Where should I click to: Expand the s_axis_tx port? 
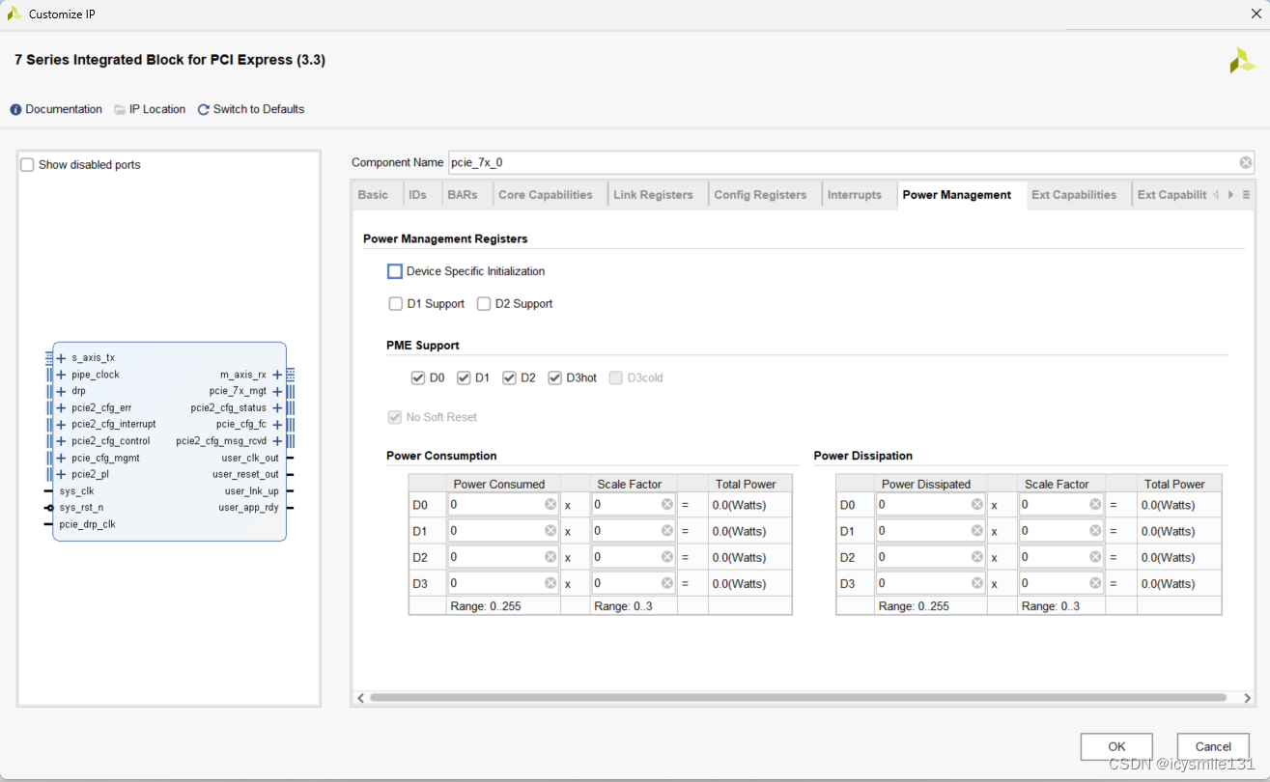(x=61, y=358)
